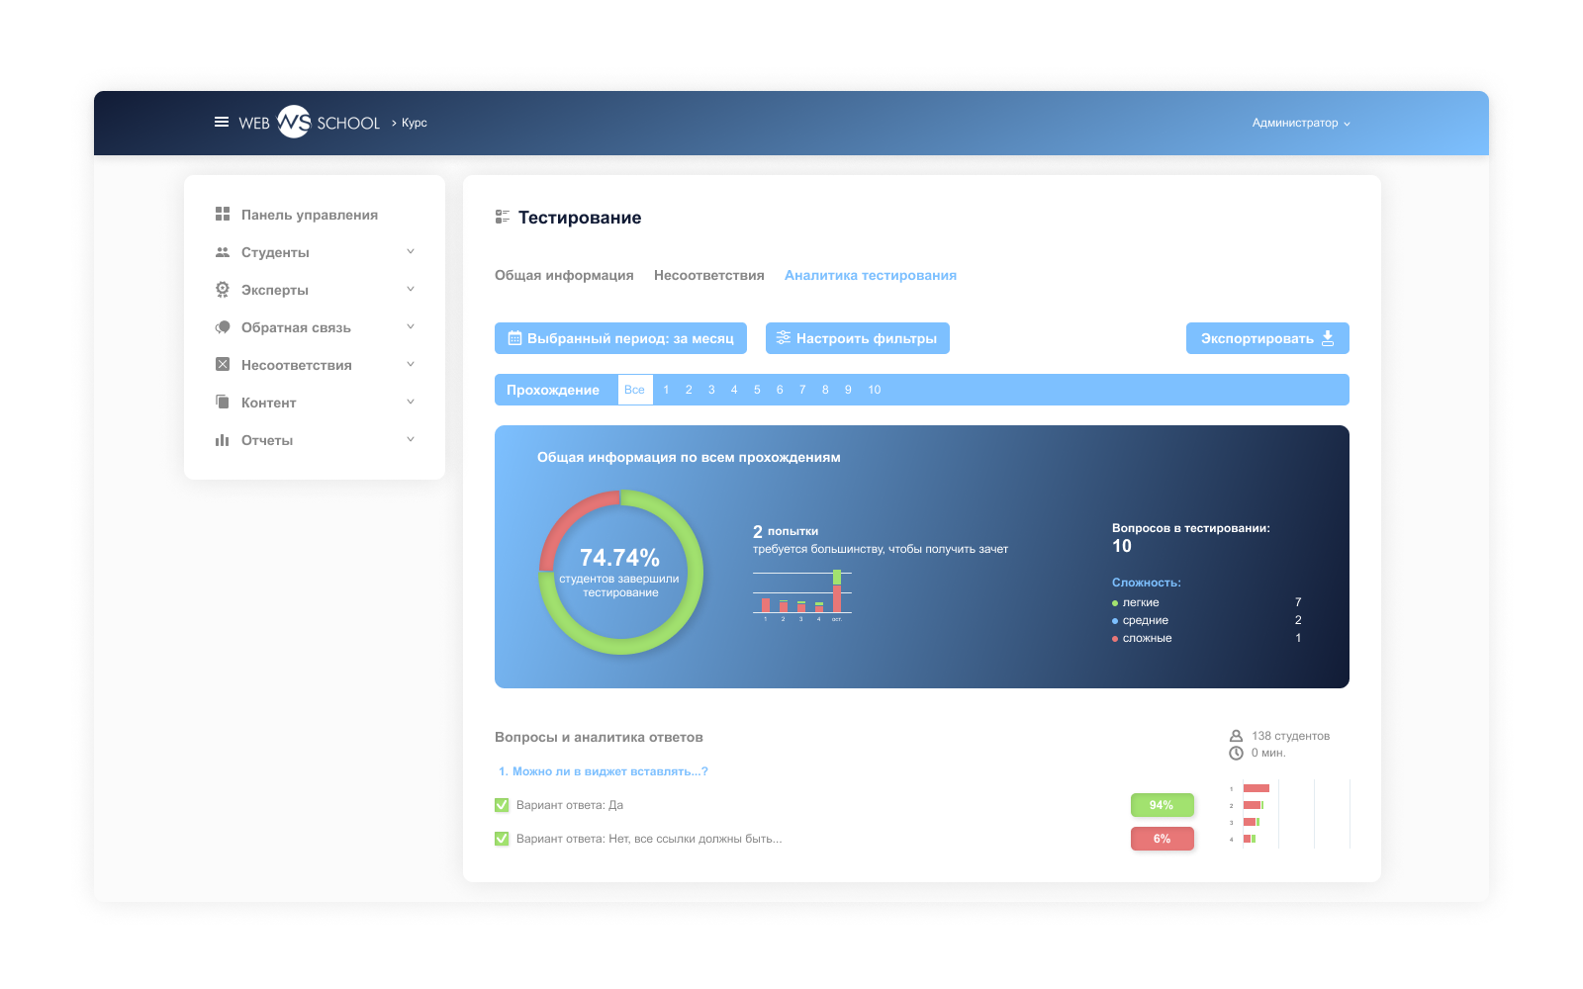1583x989 pixels.
Task: Select attempt number 10
Action: tap(875, 390)
